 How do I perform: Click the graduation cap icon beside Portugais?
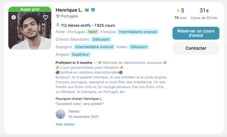(x=58, y=16)
